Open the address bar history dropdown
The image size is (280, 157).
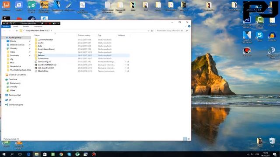click(148, 31)
